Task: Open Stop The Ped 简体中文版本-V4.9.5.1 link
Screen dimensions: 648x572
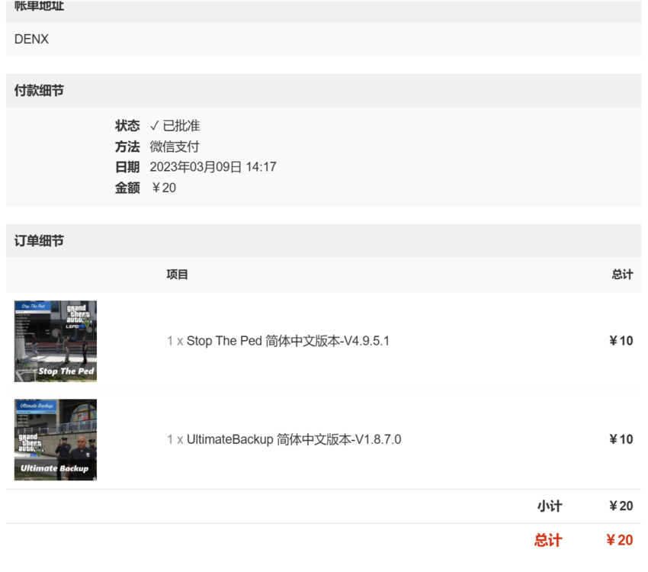Action: (287, 341)
